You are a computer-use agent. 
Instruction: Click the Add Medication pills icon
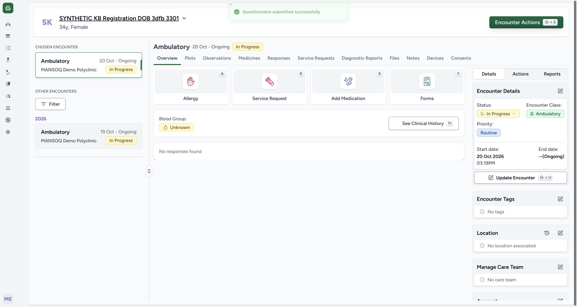[348, 81]
